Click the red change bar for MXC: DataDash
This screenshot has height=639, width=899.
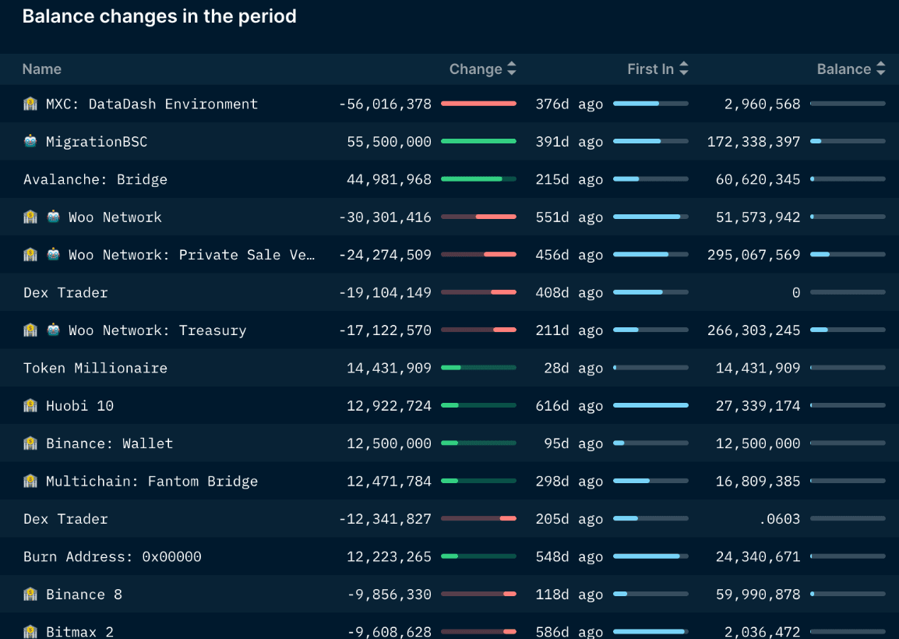click(x=478, y=104)
